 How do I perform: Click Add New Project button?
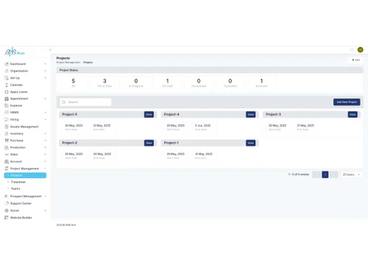(347, 102)
